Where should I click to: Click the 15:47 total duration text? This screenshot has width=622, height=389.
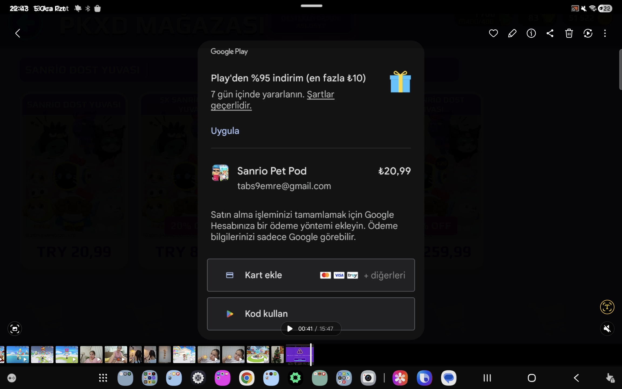coord(326,329)
